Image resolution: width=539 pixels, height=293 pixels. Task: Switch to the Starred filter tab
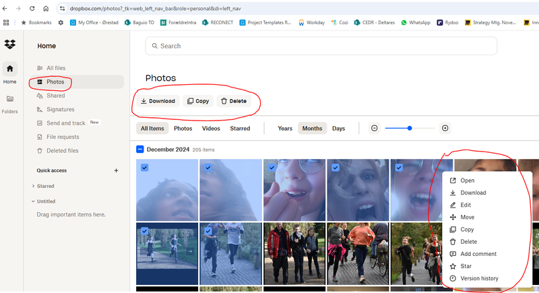click(240, 129)
